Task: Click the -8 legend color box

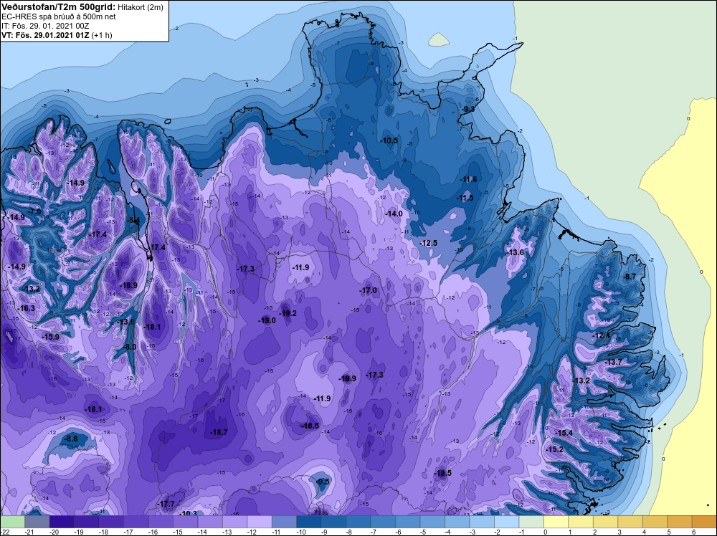Action: 358,522
